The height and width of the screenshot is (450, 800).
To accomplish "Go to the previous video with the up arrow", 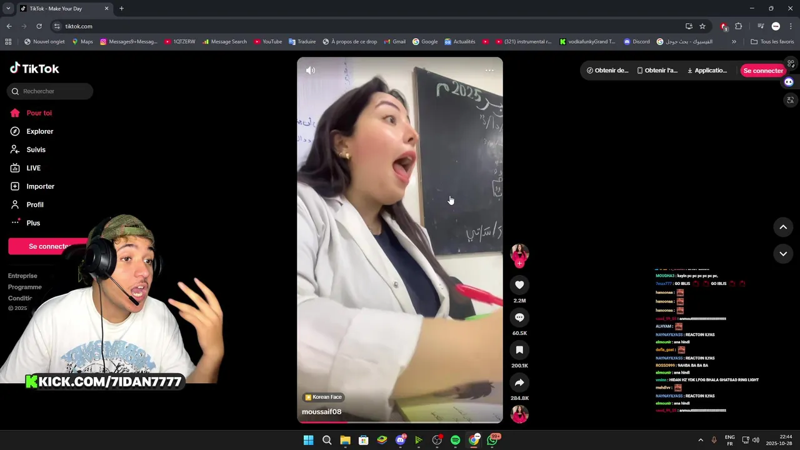I will coord(783,227).
